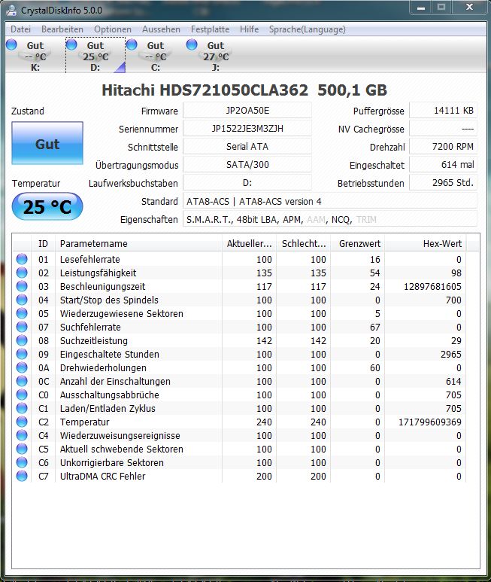Click the Seriennummer field JP1522JE3M3ZJH
The width and height of the screenshot is (491, 582).
[247, 129]
